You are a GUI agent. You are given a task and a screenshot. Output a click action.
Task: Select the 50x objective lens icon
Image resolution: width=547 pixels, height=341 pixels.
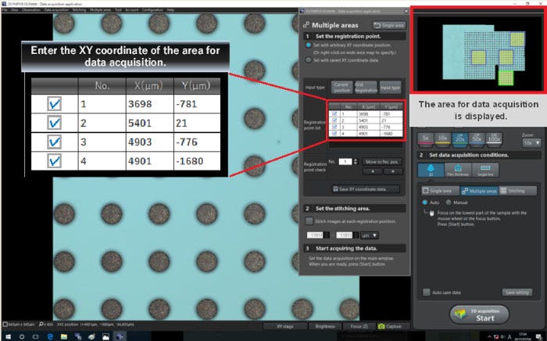(478, 138)
